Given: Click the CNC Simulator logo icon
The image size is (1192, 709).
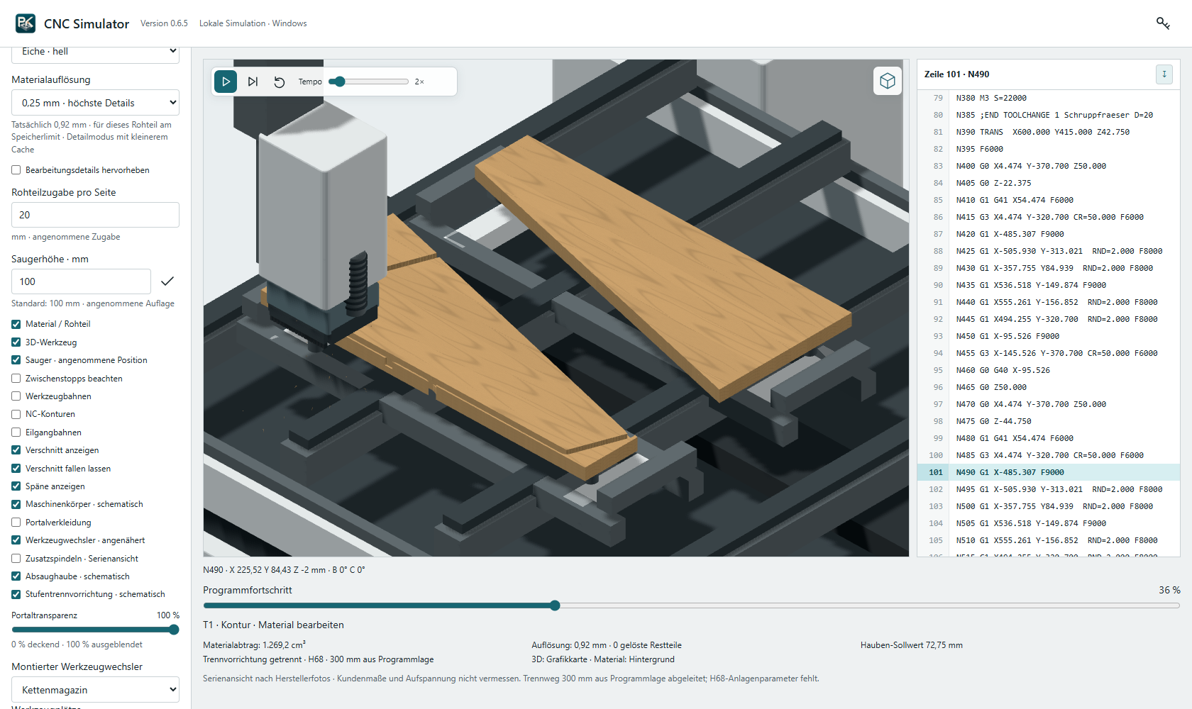Looking at the screenshot, I should [26, 23].
